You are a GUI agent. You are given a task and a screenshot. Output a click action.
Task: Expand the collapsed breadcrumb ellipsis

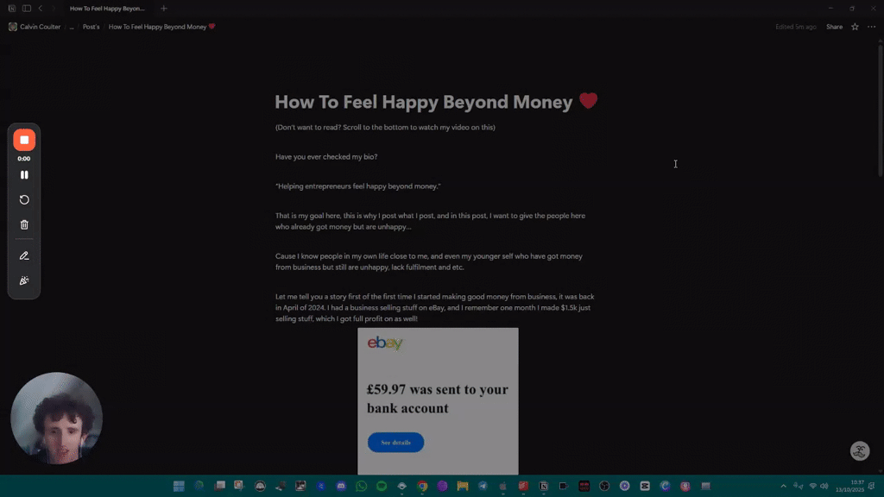tap(72, 27)
